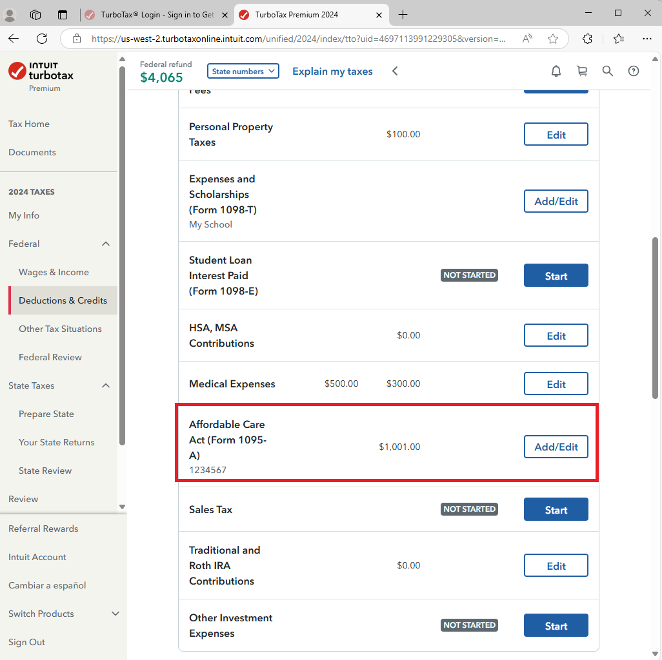
Task: Edit Medical Expenses
Action: click(556, 383)
